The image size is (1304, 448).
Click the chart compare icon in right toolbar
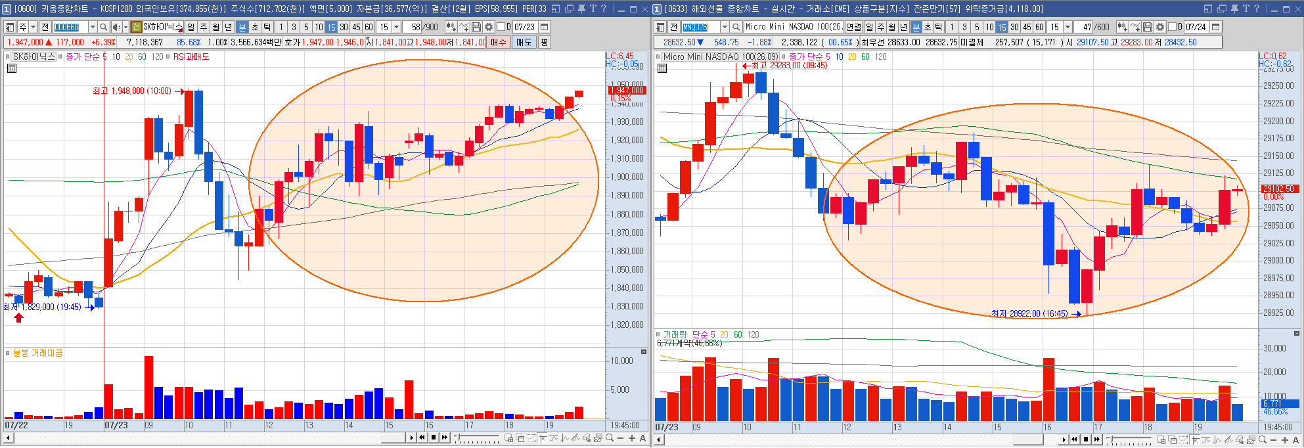coord(1122,27)
